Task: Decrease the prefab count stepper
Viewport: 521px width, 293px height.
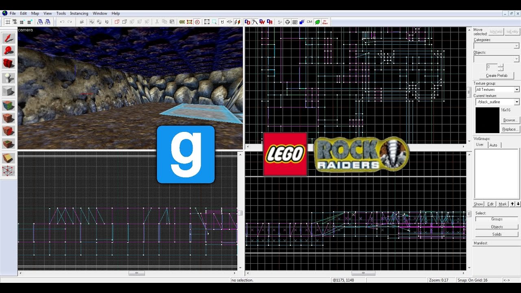Action: coord(501,69)
